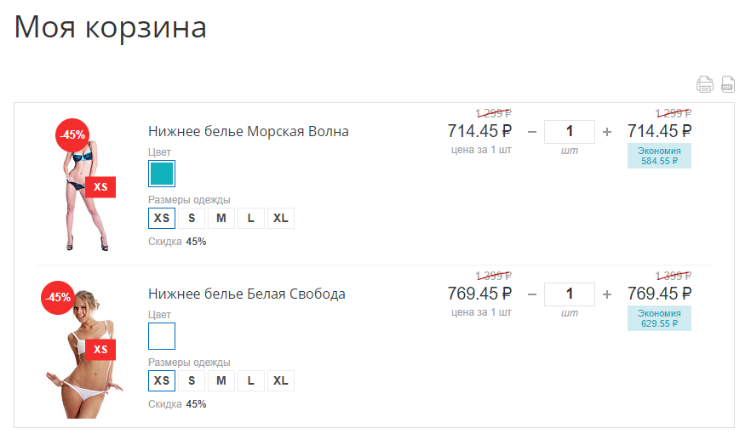751x434 pixels.
Task: Pick size XS for Белая Свобода
Action: click(x=162, y=380)
